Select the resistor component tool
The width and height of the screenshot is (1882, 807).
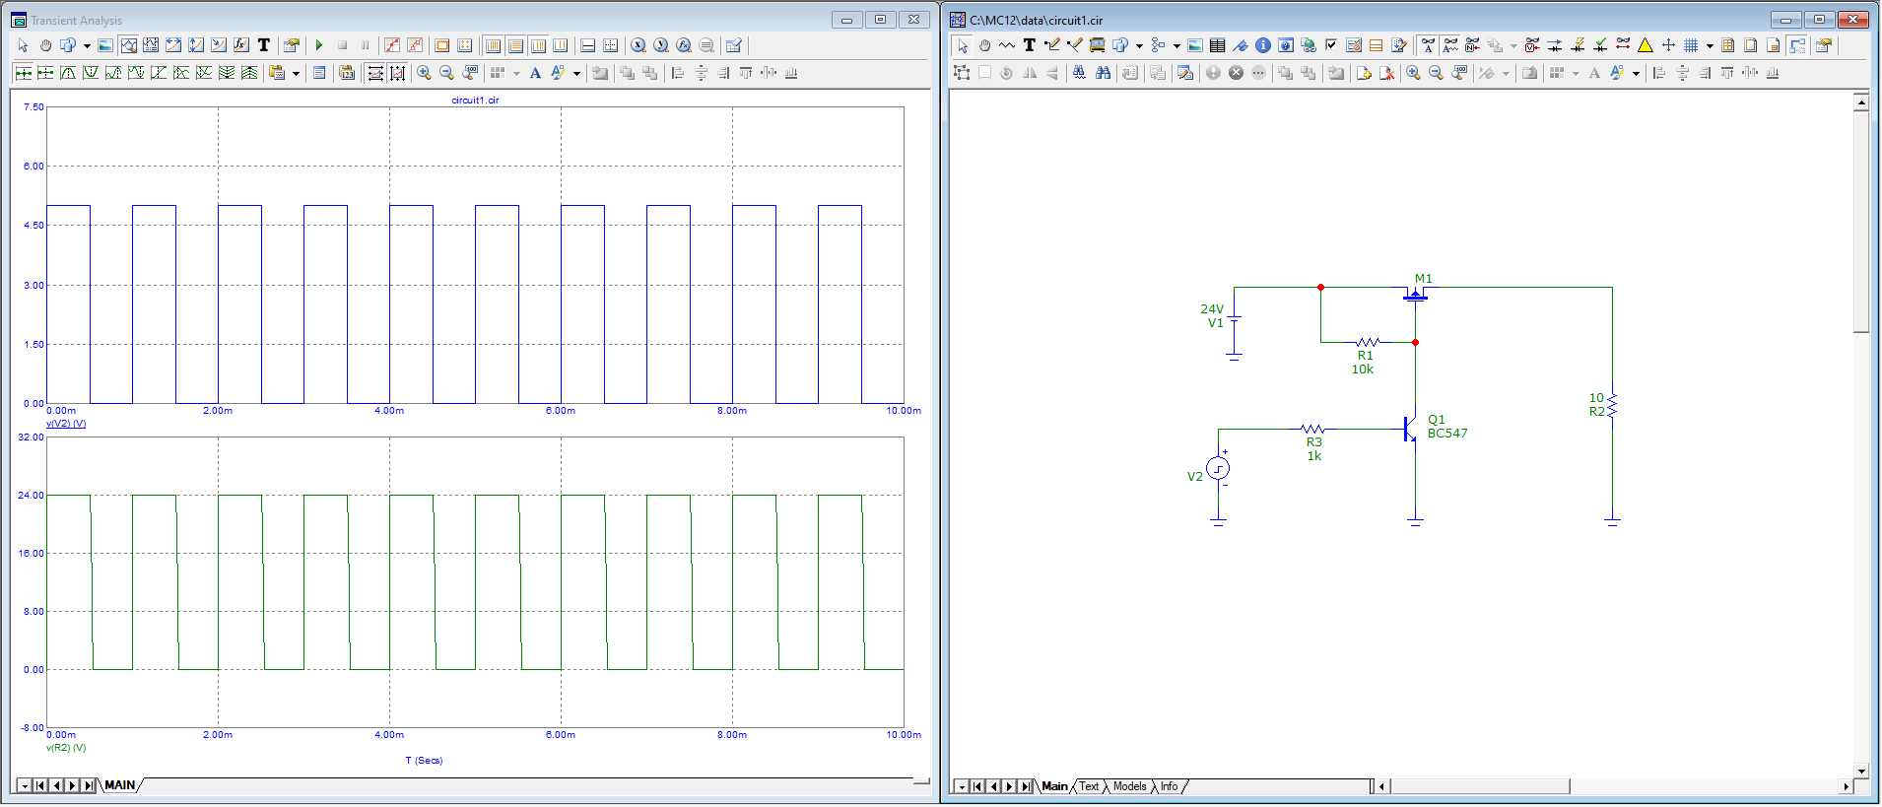point(1006,45)
